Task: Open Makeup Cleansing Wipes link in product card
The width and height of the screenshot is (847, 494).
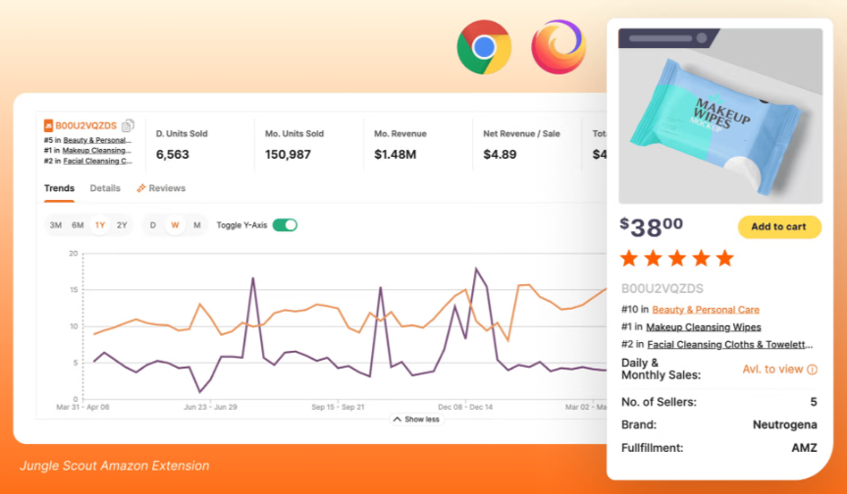Action: click(704, 326)
